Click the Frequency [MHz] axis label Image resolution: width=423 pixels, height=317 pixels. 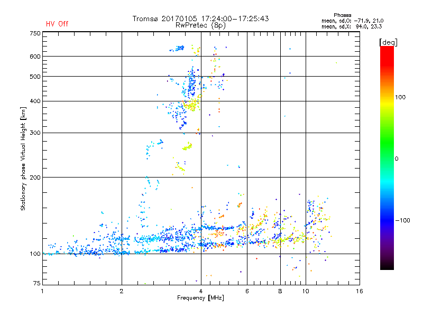[x=200, y=299]
